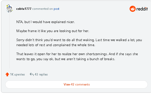Click the 'View 42 comments' button
This screenshot has height=94, width=151.
tap(77, 84)
